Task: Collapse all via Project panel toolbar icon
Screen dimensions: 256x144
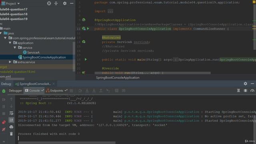Action: coord(56,3)
